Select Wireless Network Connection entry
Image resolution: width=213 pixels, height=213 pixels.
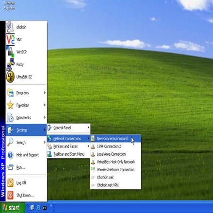click(115, 169)
